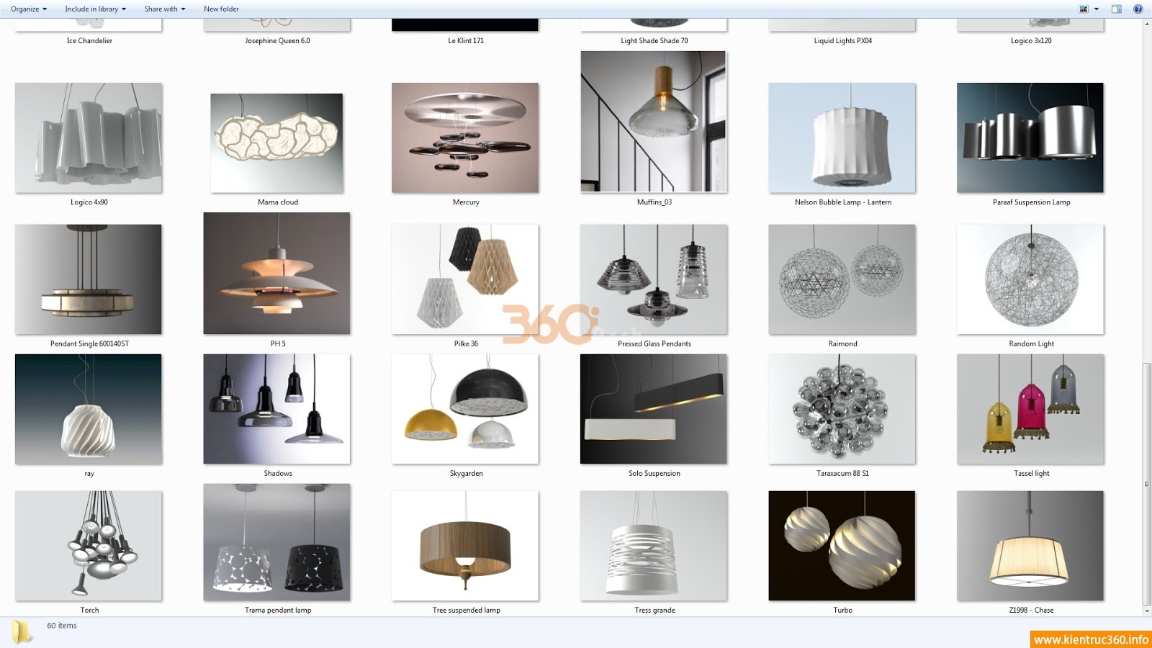The width and height of the screenshot is (1152, 648).
Task: Select the Pilke 36 thumbnail
Action: click(465, 279)
